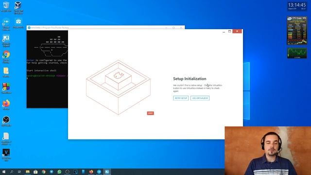Switch to OBS Studio in the taskbar
Image resolution: width=311 pixels, height=175 pixels.
click(67, 172)
